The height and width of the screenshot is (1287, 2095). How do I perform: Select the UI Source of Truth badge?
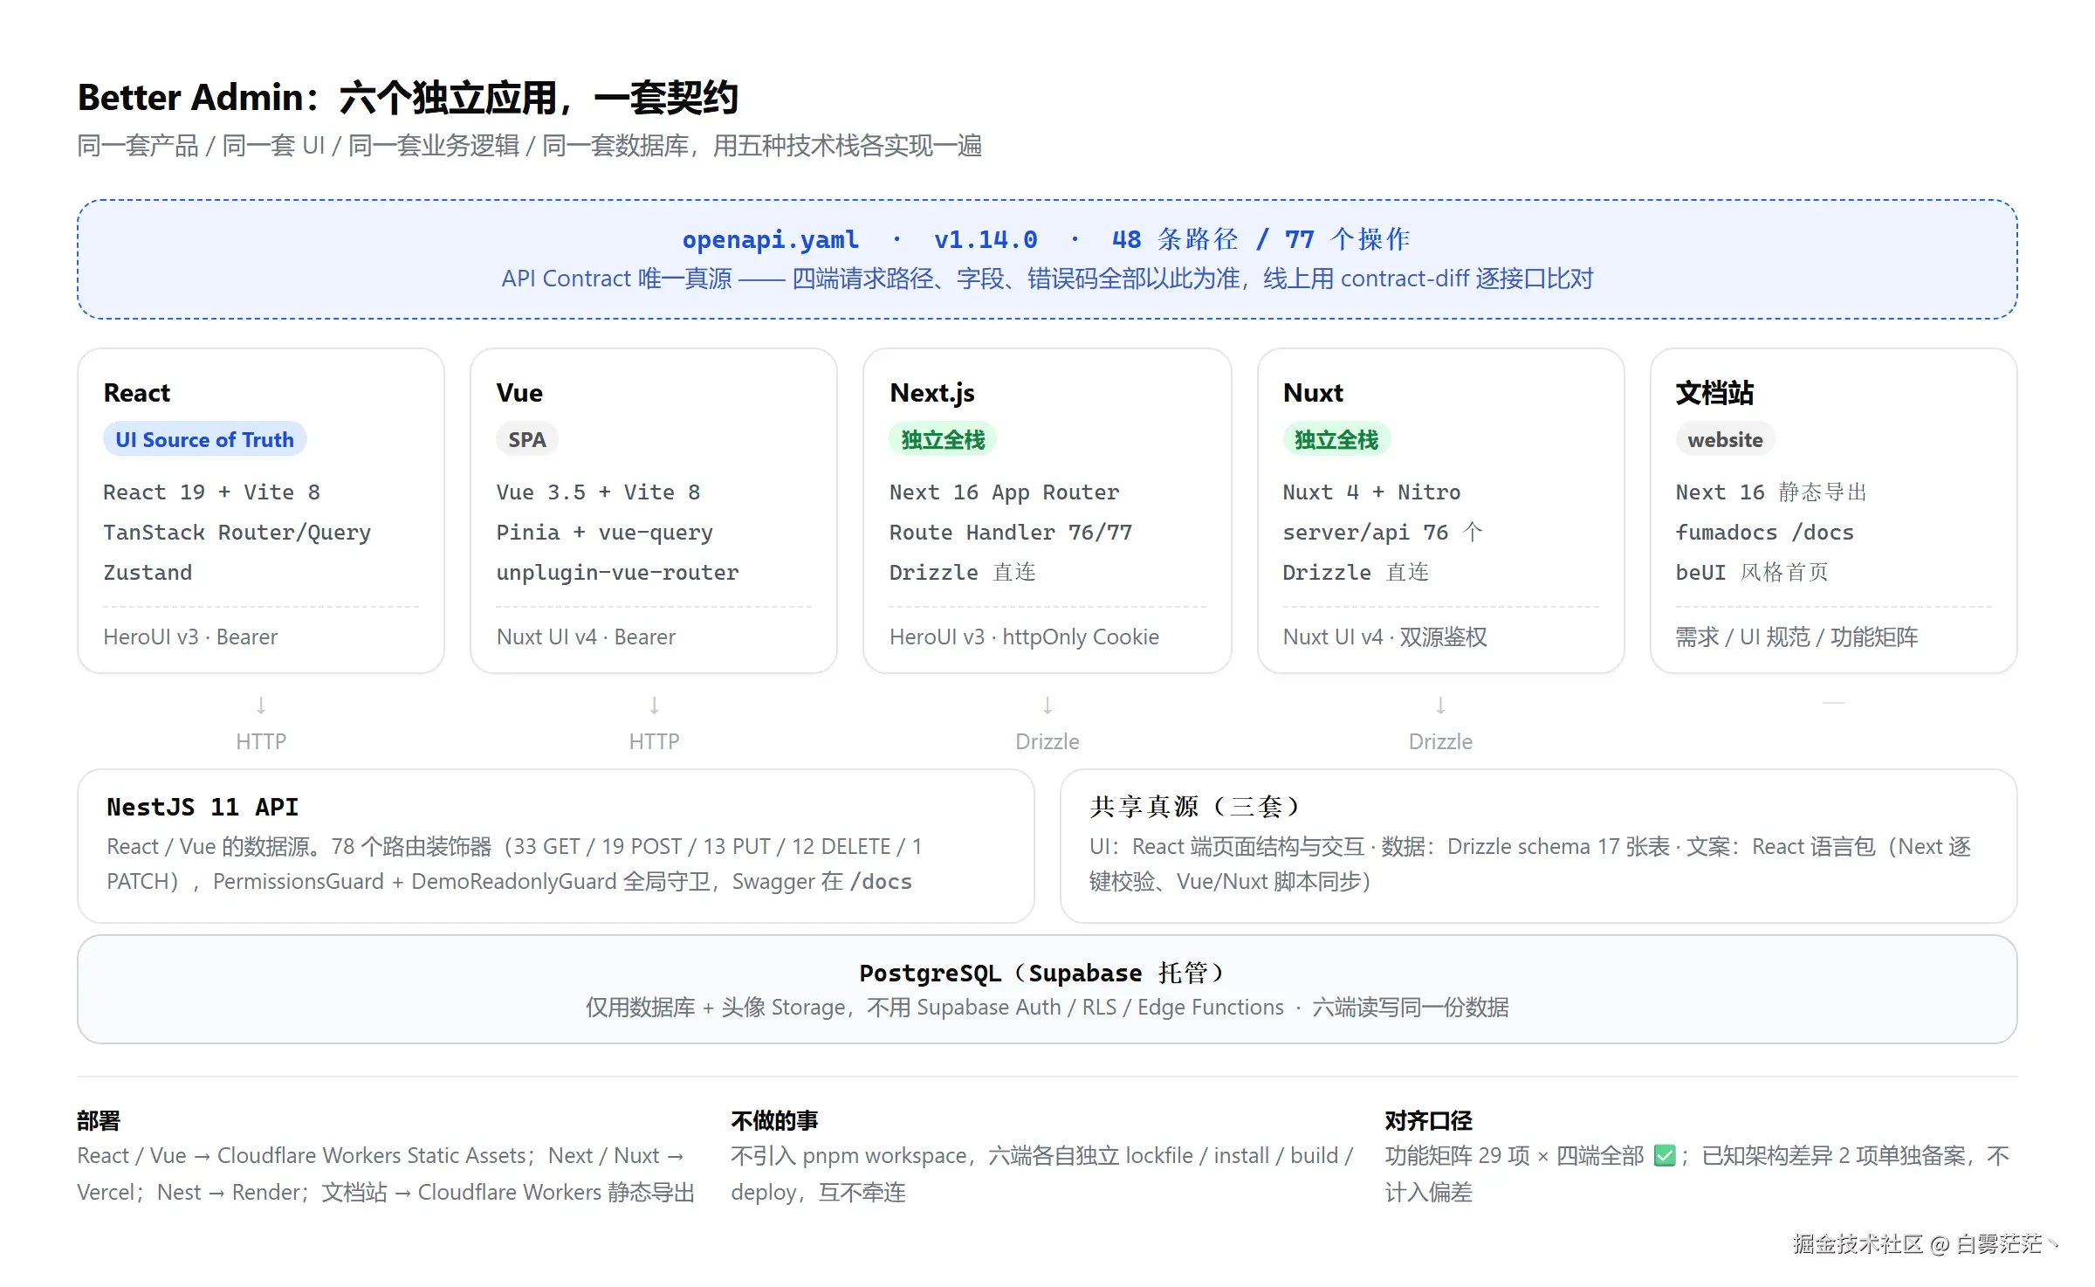205,439
